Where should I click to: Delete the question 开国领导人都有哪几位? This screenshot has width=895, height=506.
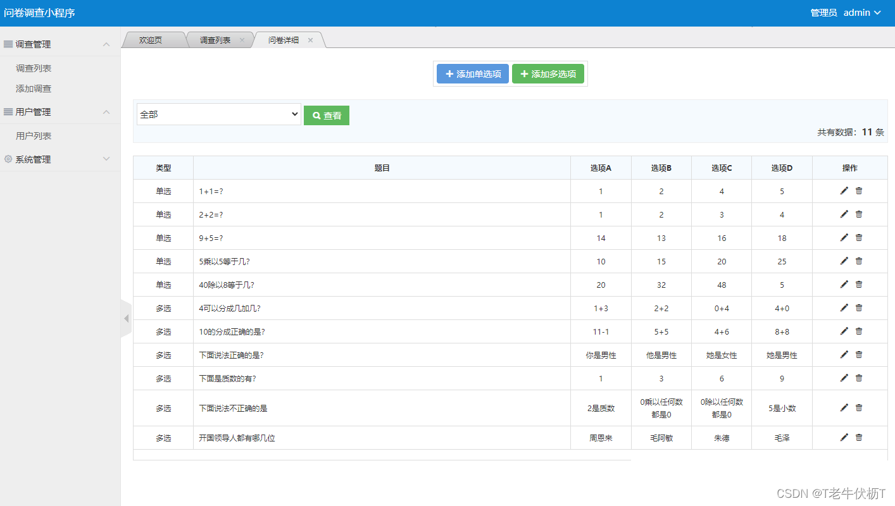pyautogui.click(x=859, y=438)
